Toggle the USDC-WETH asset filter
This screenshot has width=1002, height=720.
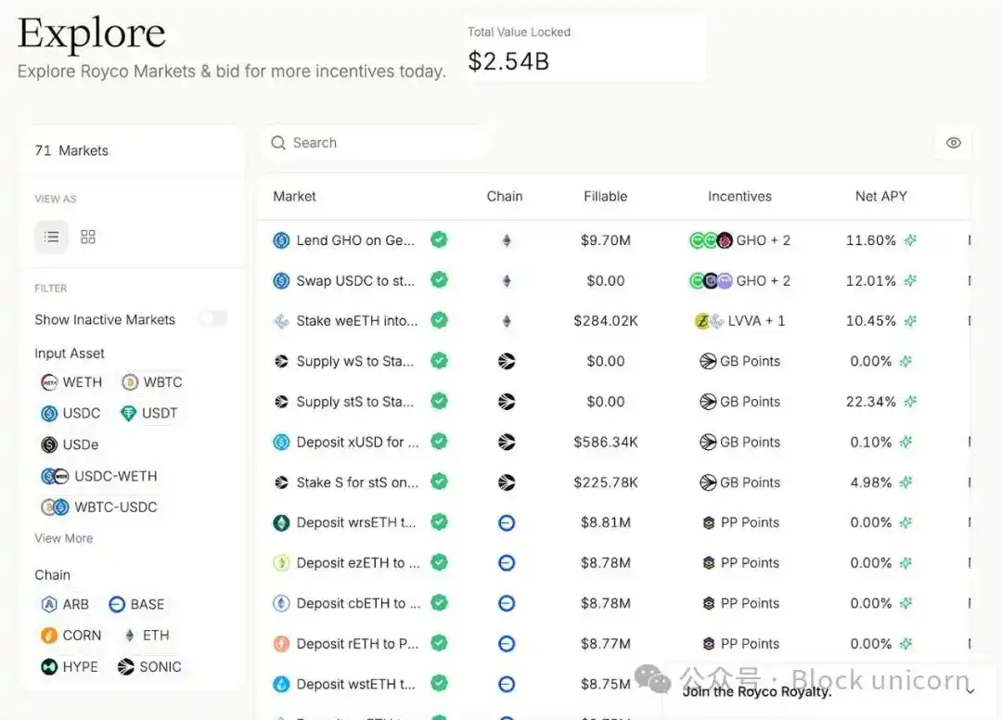tap(99, 476)
